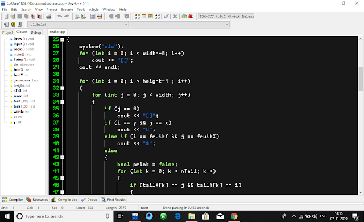Open the Search menu
364x222 pixels.
coord(26,10)
